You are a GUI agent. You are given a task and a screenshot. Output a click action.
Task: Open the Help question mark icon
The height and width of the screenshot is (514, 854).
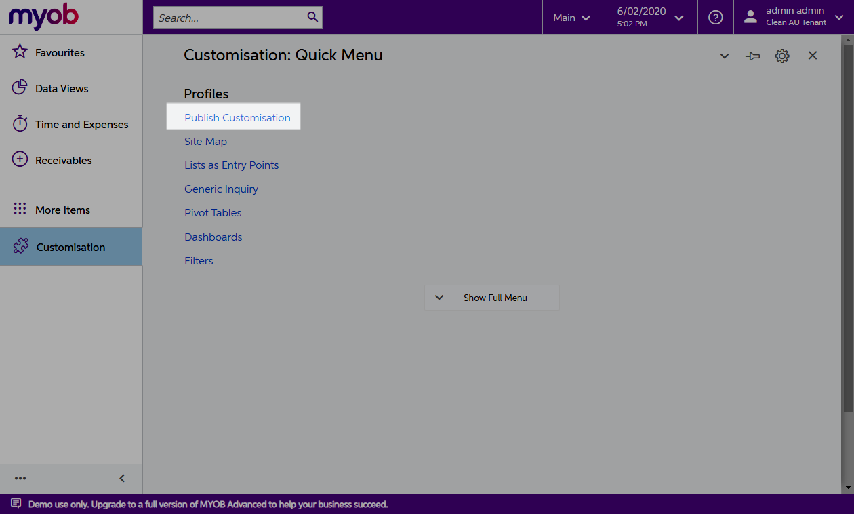[x=716, y=18]
